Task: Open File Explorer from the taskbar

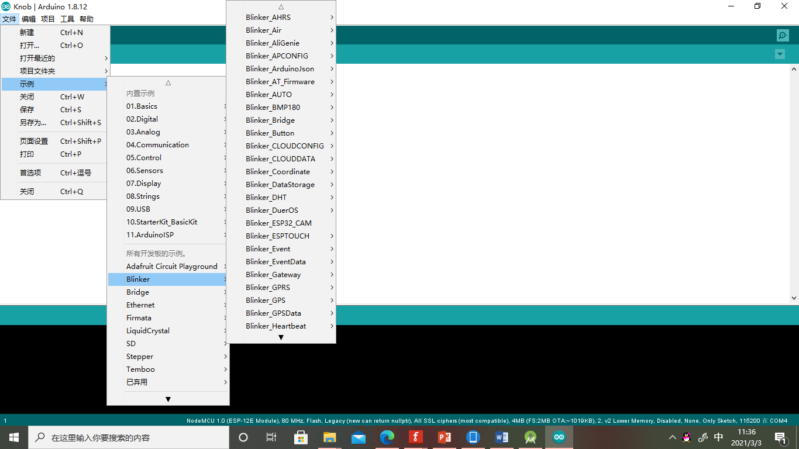Action: coord(329,437)
